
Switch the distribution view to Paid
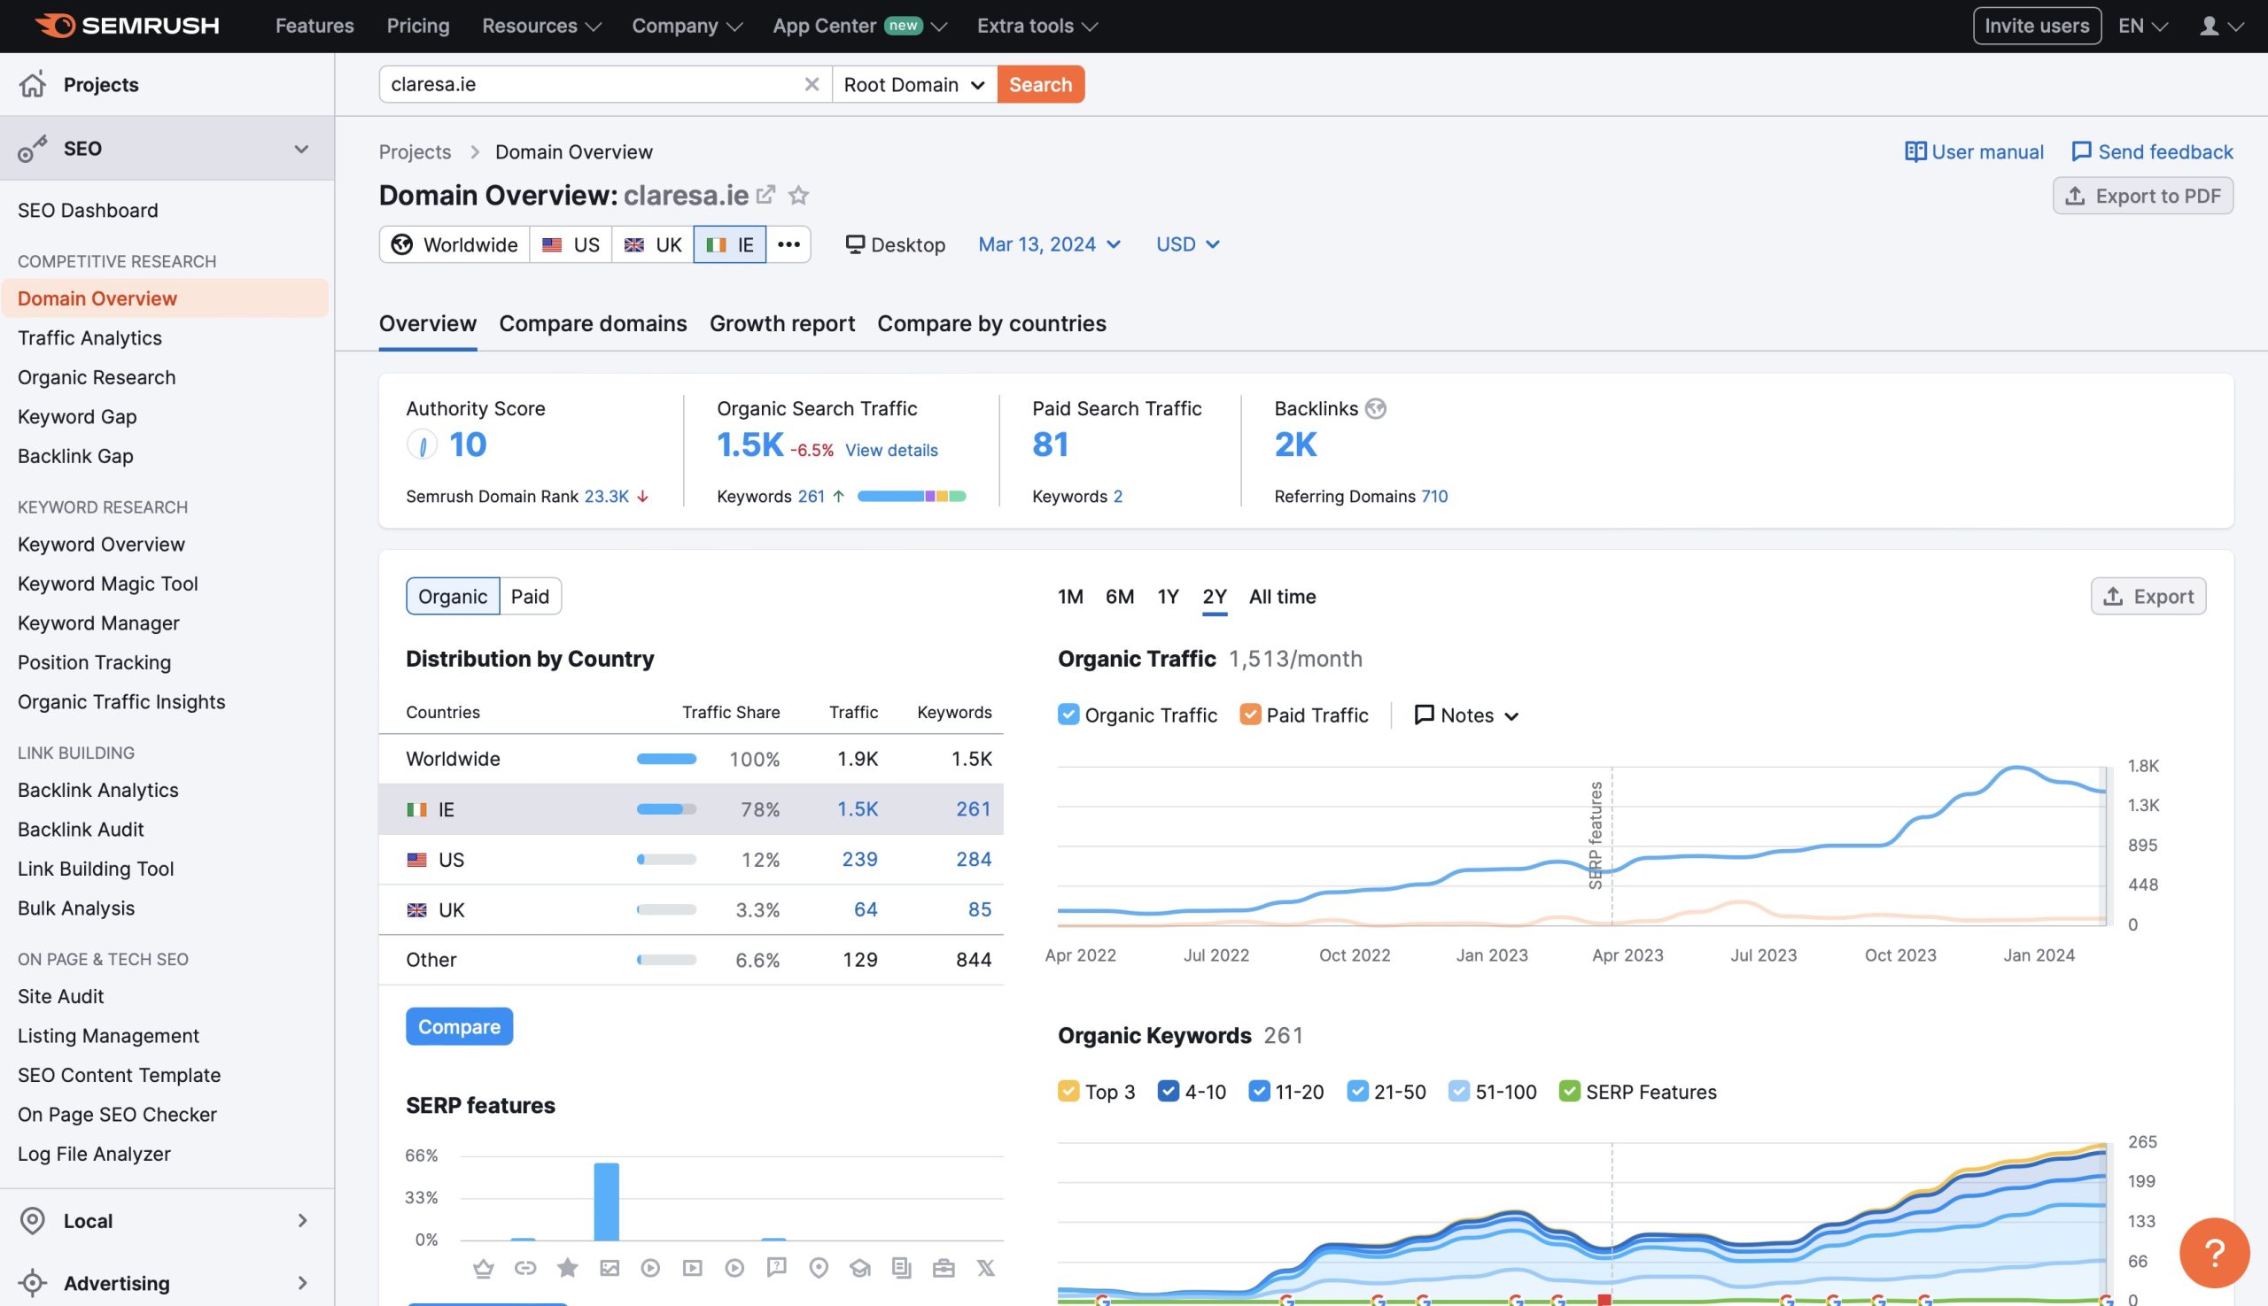coord(530,596)
